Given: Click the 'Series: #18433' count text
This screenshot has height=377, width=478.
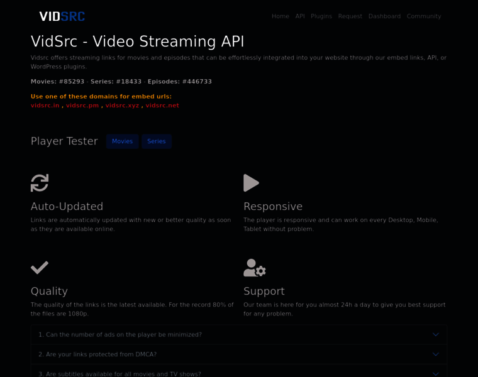Looking at the screenshot, I should (116, 82).
